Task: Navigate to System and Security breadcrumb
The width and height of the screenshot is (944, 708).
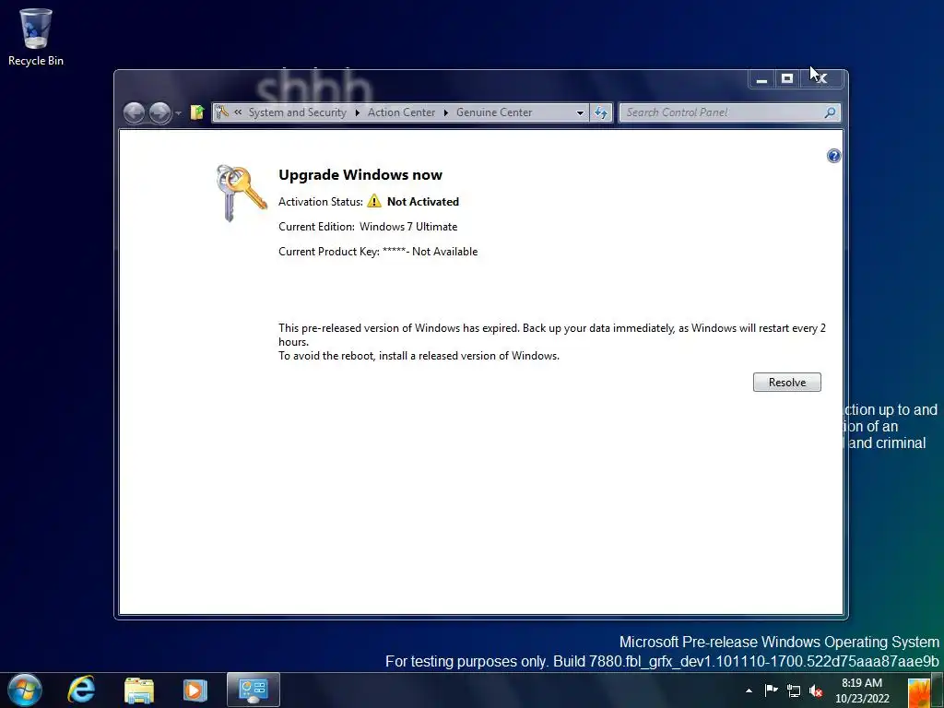Action: click(x=298, y=112)
